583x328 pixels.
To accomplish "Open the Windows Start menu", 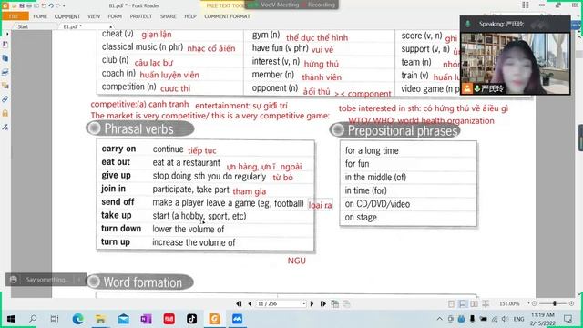I will pos(11,319).
